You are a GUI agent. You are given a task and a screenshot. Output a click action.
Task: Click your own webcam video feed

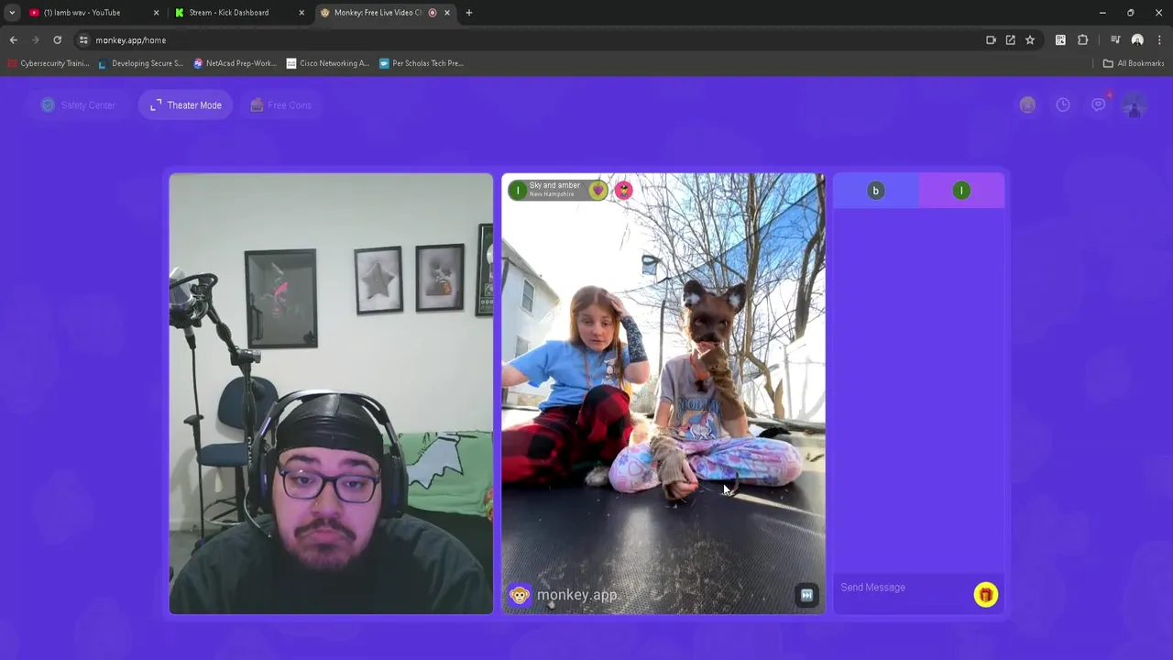point(331,393)
